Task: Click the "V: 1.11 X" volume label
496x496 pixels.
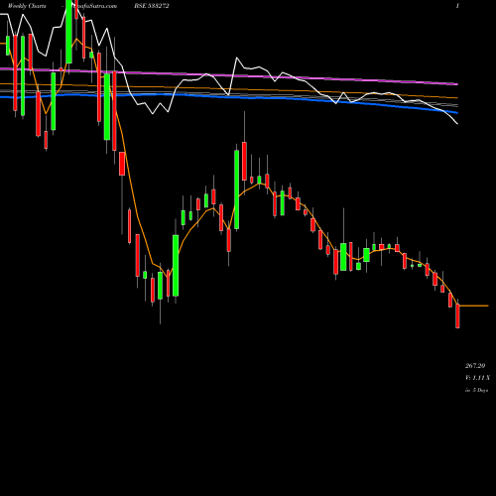Action: point(477,378)
